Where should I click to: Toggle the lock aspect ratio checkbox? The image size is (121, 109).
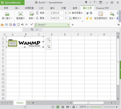pyautogui.click(x=70, y=13)
